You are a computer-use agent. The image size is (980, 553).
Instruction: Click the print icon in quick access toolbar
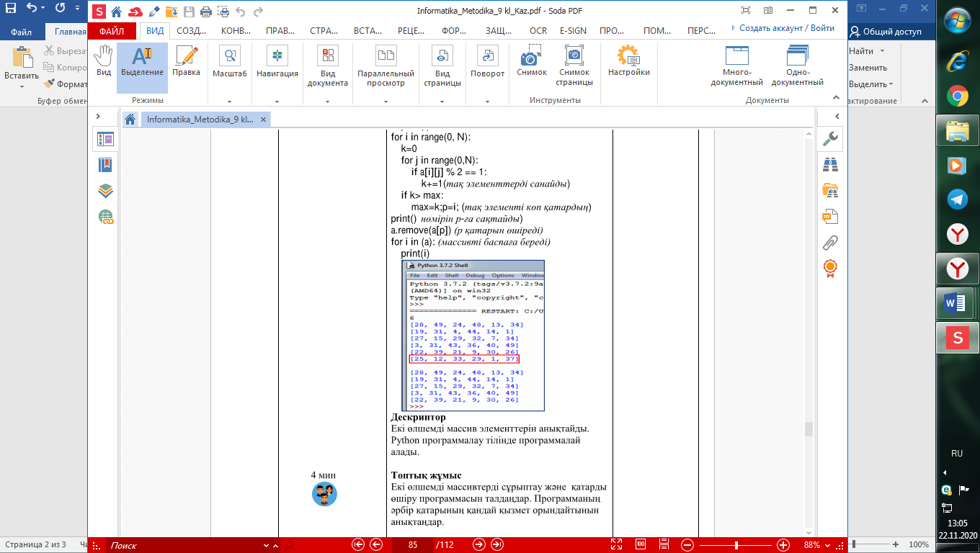[205, 12]
